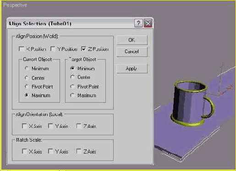Choose Target Object Center radio button
The image size is (236, 171).
[72, 77]
